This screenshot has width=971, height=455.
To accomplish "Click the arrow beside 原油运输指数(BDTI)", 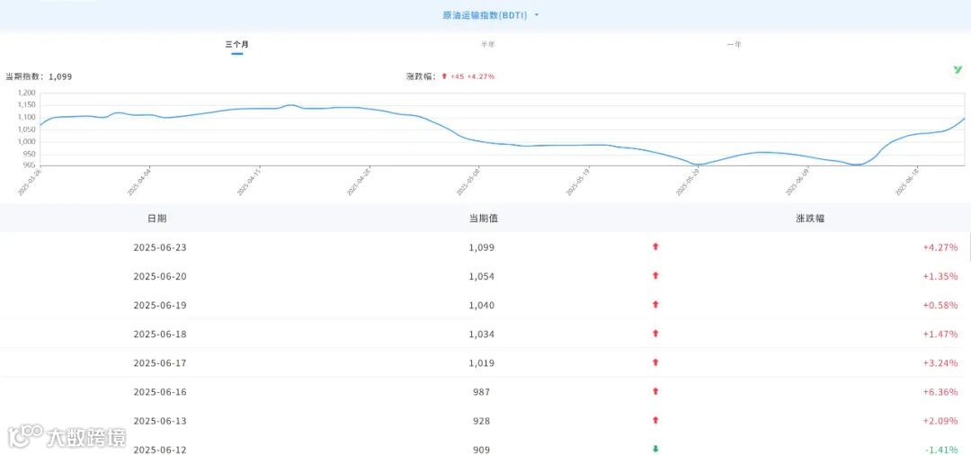I will (536, 15).
